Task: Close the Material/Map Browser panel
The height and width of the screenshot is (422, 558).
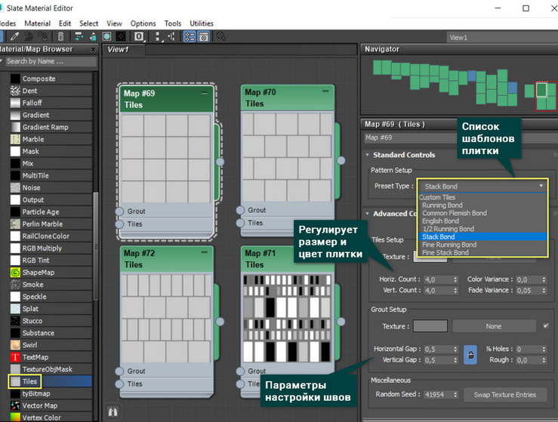Action: tap(92, 49)
